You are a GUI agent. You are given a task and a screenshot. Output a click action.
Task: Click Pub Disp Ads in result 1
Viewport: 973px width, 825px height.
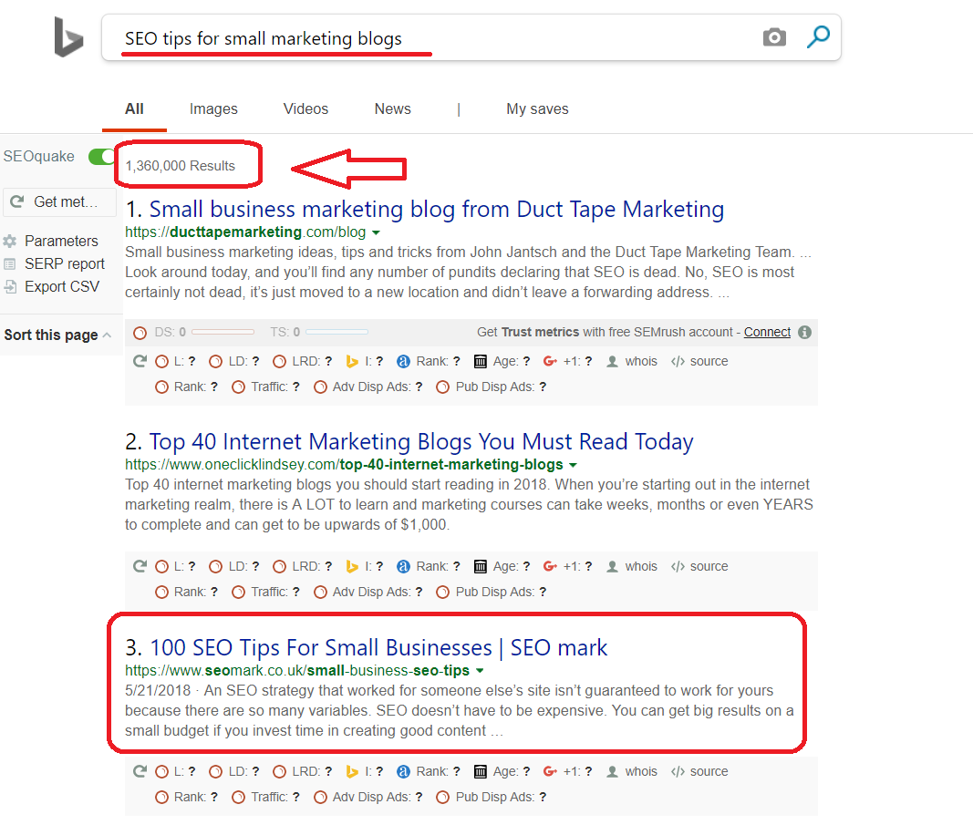pos(492,387)
